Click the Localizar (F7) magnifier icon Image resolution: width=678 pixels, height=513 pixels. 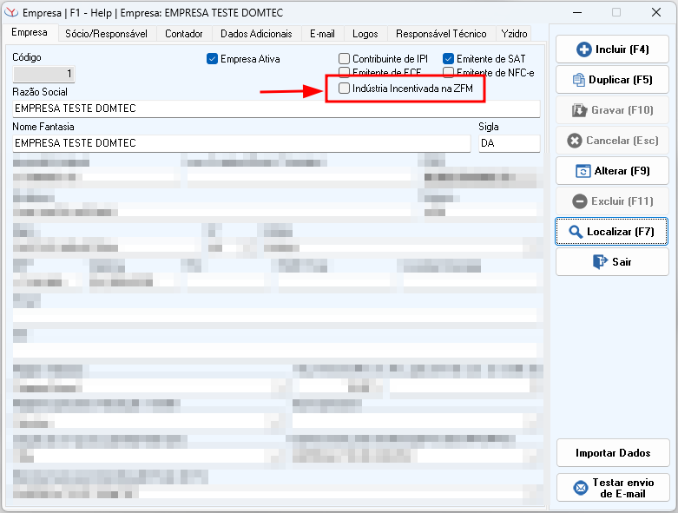point(575,232)
